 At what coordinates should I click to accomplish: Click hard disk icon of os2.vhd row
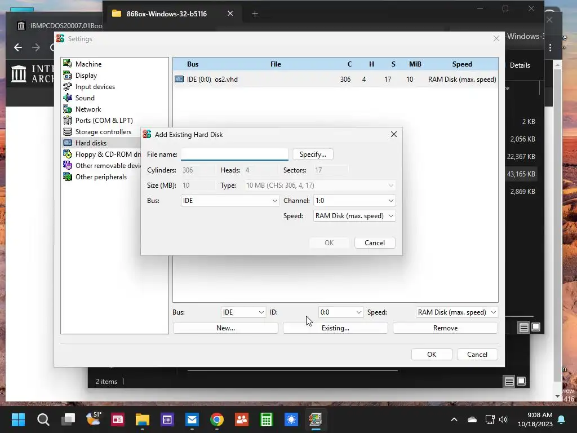(x=179, y=79)
